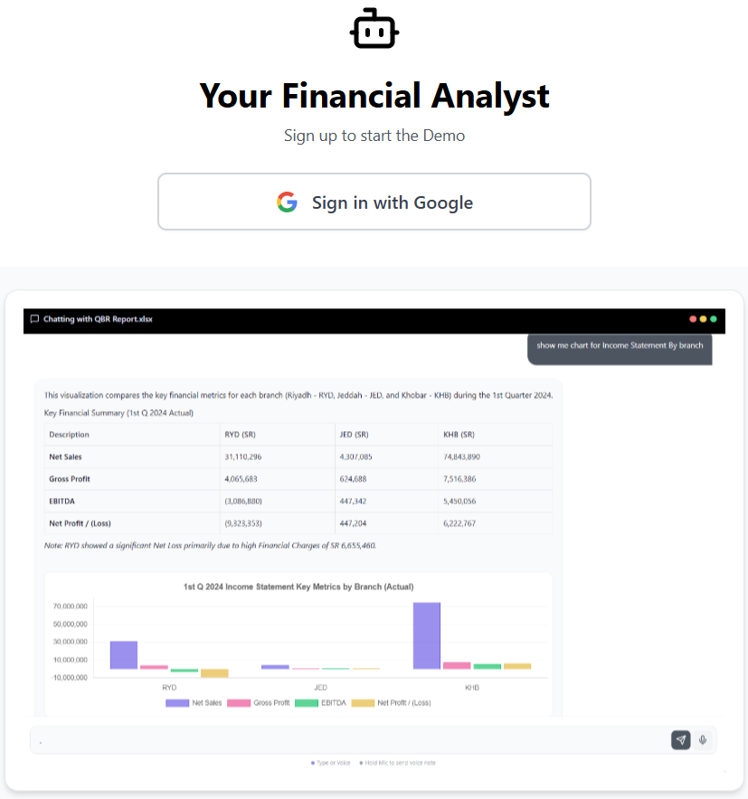Click the Sign up to start the Demo text
This screenshot has height=799, width=748.
point(374,136)
